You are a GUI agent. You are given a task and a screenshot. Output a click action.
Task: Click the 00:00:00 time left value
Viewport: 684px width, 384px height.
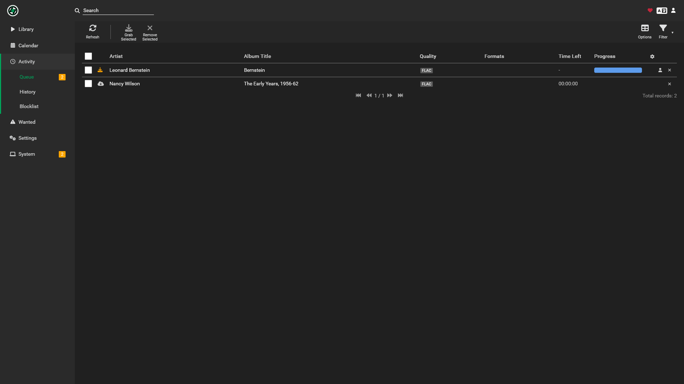(x=568, y=84)
